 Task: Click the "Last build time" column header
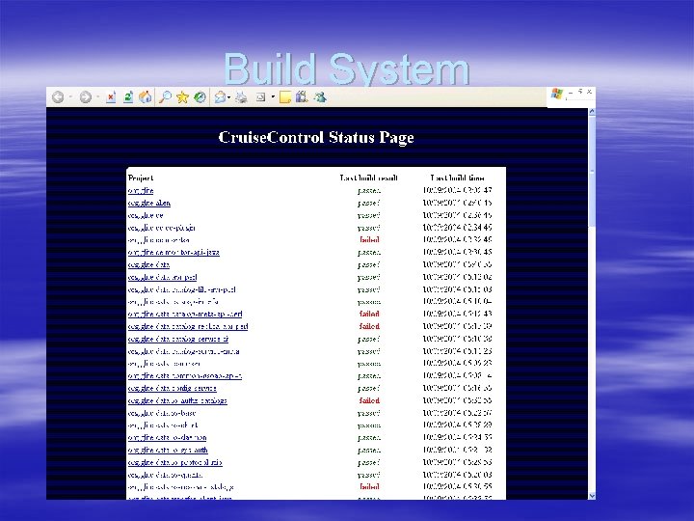tap(457, 178)
